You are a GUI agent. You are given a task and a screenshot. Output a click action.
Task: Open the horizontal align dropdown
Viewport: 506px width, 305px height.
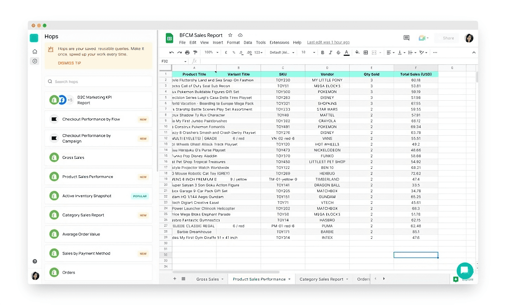(390, 53)
